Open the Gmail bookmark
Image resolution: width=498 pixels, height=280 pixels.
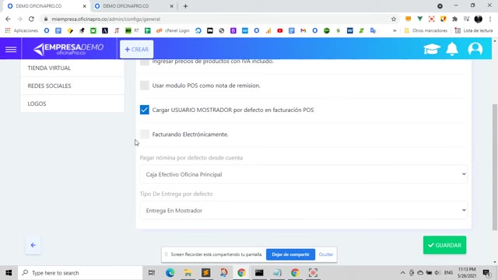pyautogui.click(x=303, y=31)
